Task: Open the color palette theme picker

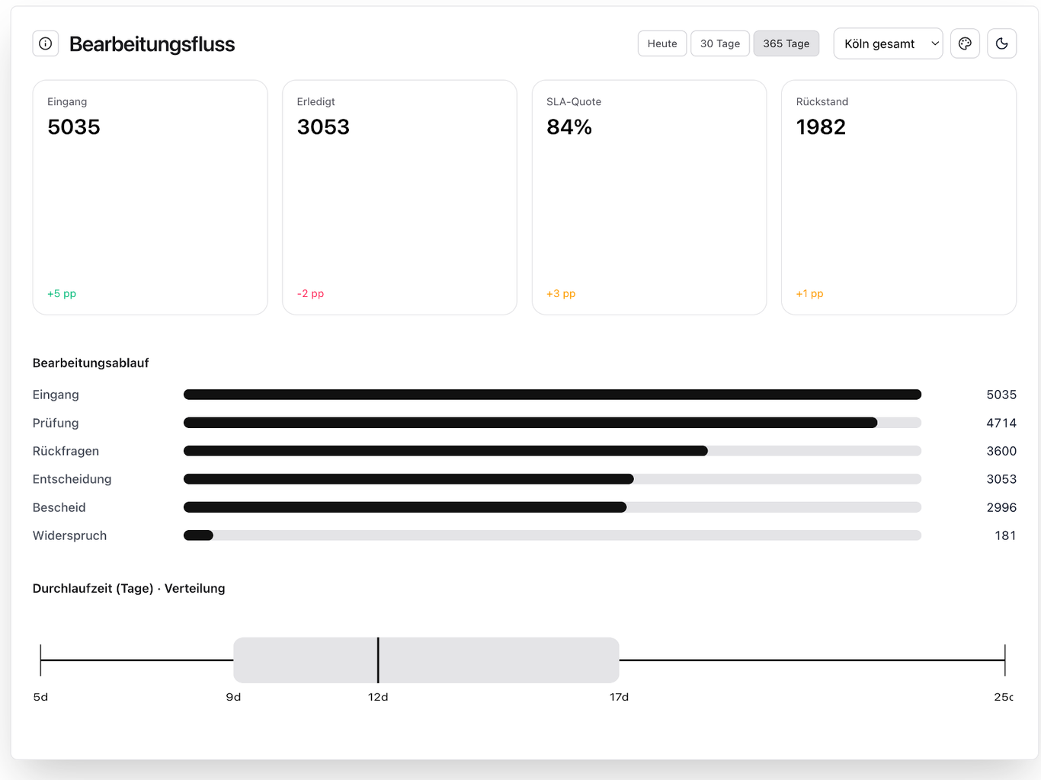Action: [965, 43]
